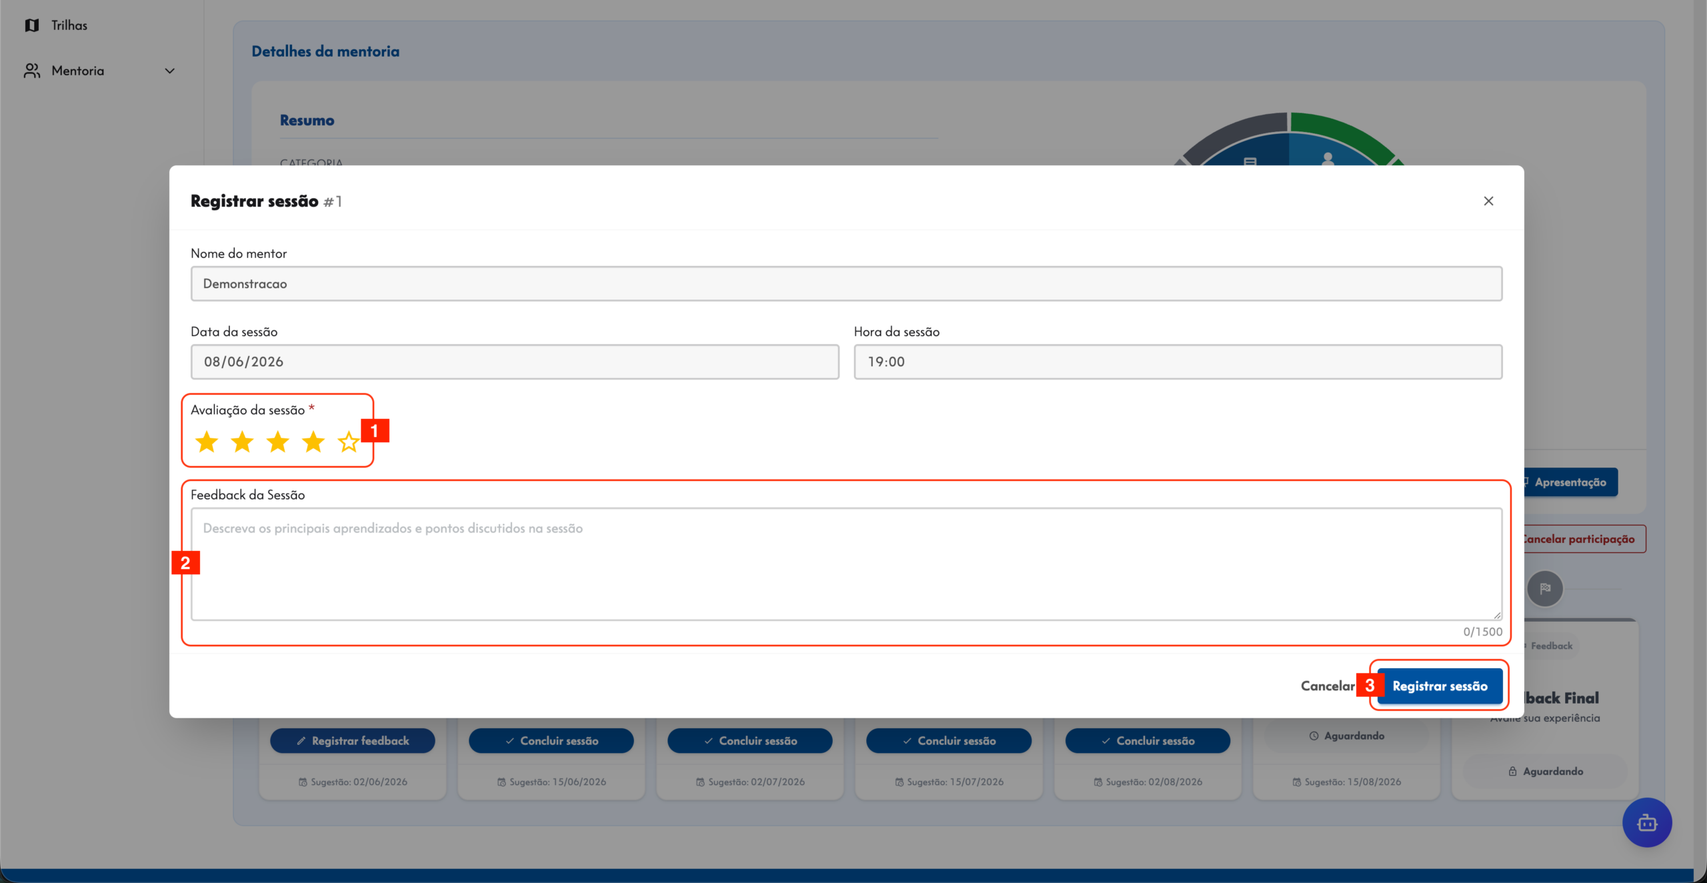Click Registrar feedback button behind dialog
Viewport: 1707px width, 883px height.
353,740
